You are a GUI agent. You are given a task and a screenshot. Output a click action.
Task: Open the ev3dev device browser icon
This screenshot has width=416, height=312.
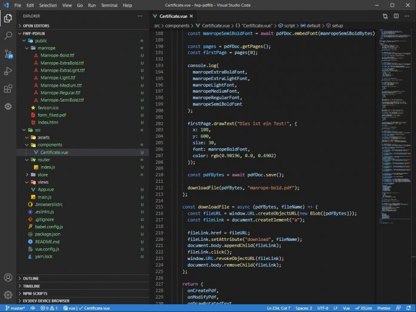pos(8,106)
